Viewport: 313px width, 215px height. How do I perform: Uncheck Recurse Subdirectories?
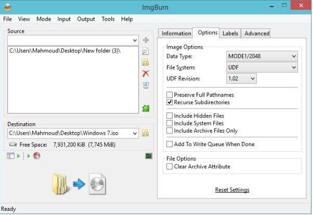[169, 102]
